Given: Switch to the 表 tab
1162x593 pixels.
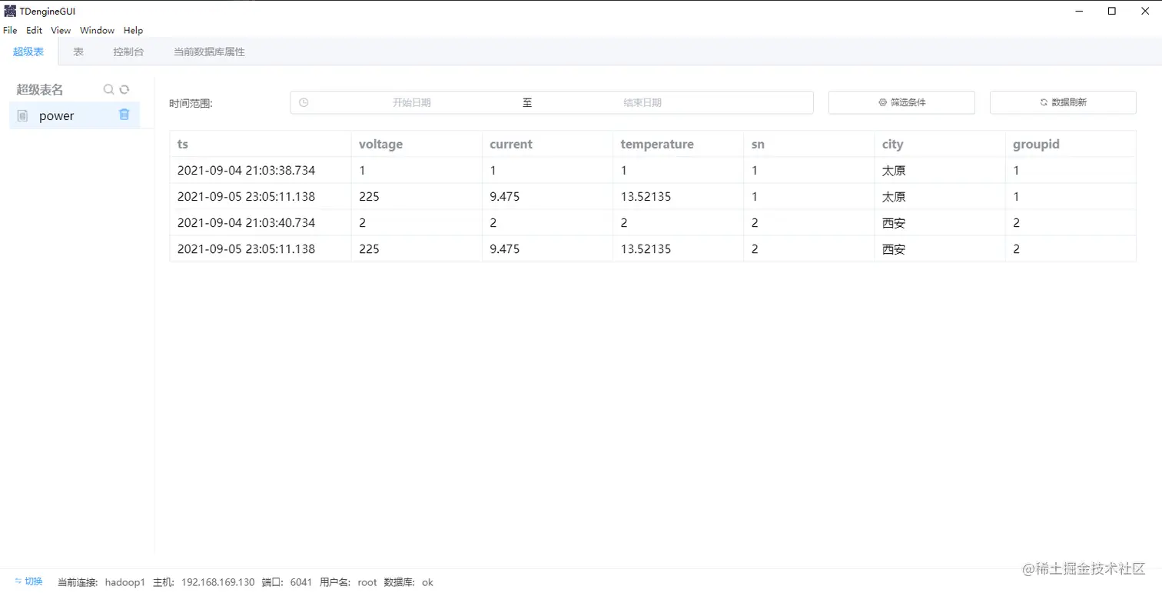Looking at the screenshot, I should coord(78,52).
